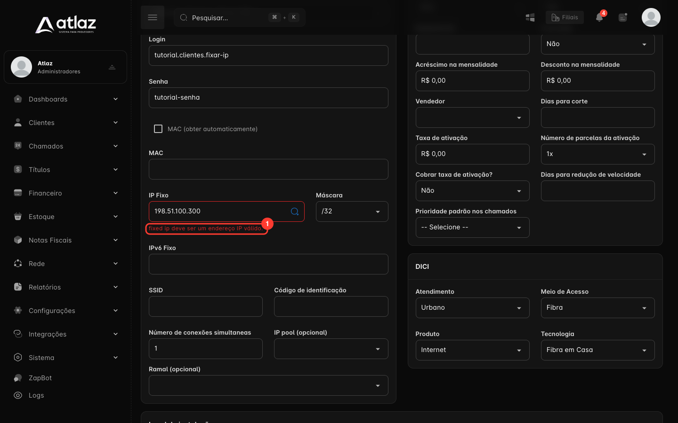Open the Logs menu item

(x=36, y=395)
